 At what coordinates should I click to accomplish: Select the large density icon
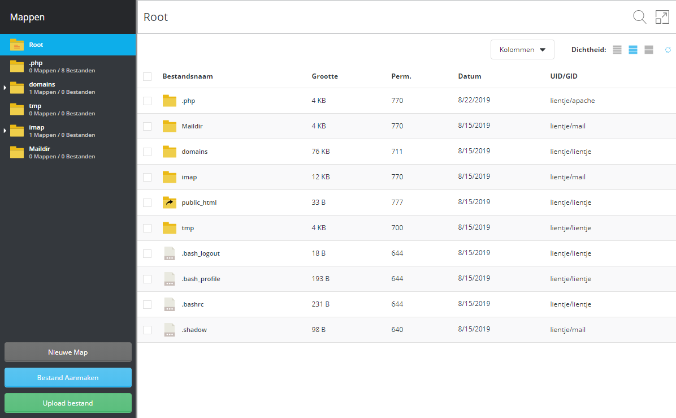coord(649,50)
